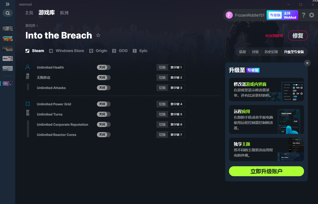Expand the sidebar with double-chevron icon
This screenshot has width=318, height=204.
coord(8,4)
